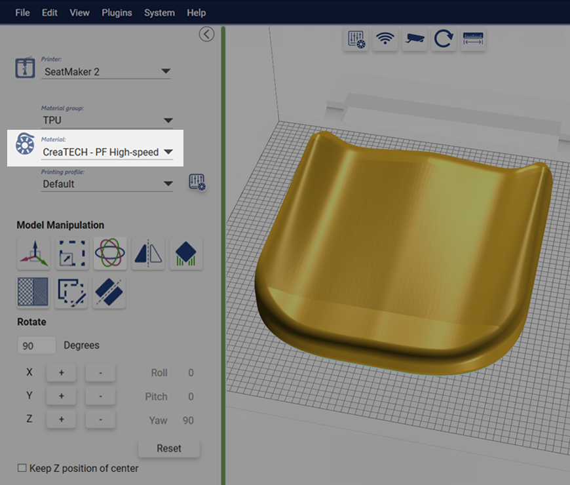This screenshot has width=570, height=485.
Task: Open the Printer dropdown SeatMaker 2
Action: (105, 71)
